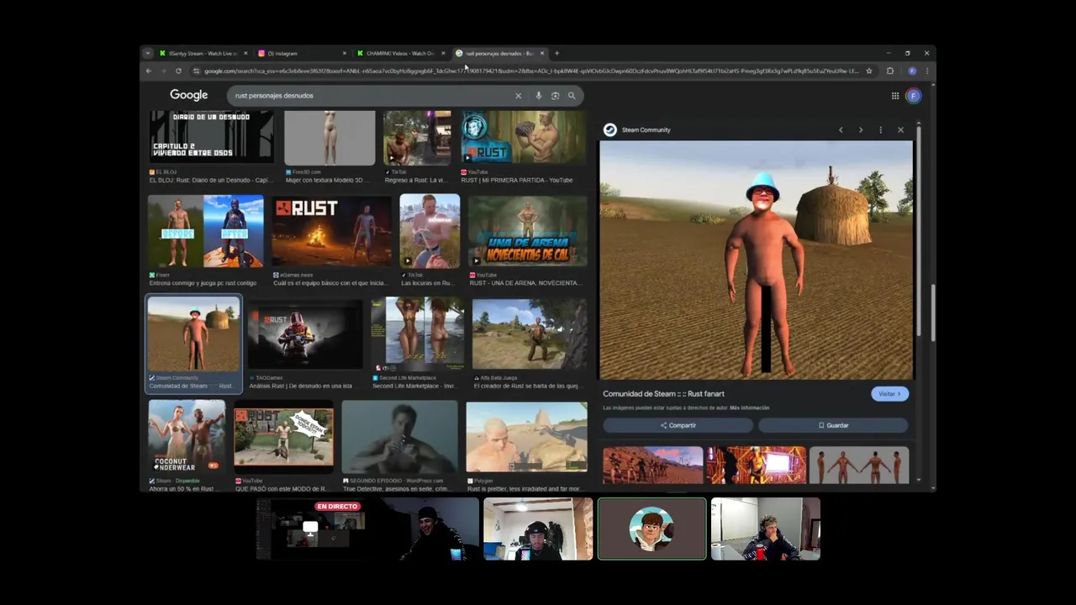
Task: Open TAOGames 'Análisis Rust' image result
Action: click(305, 345)
